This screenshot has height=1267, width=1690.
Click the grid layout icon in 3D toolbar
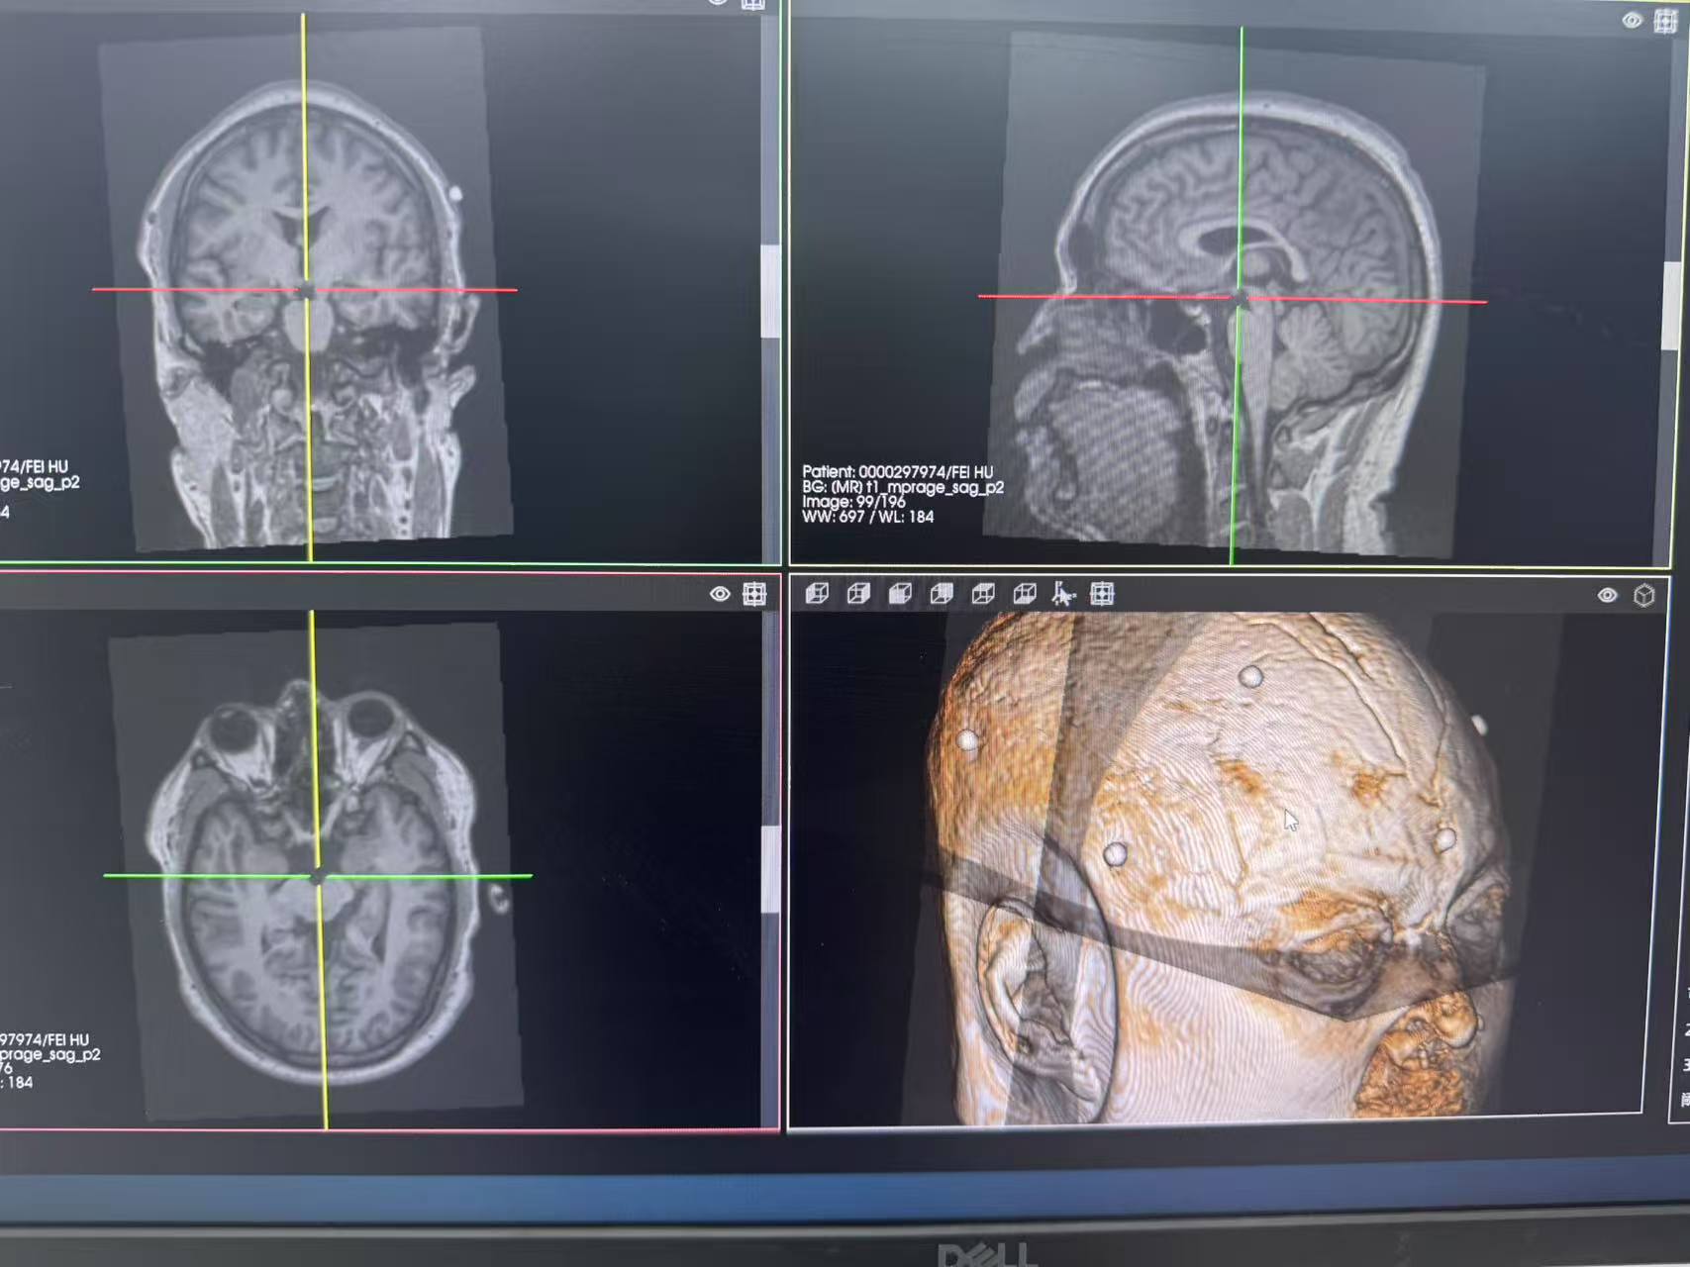tap(1102, 593)
